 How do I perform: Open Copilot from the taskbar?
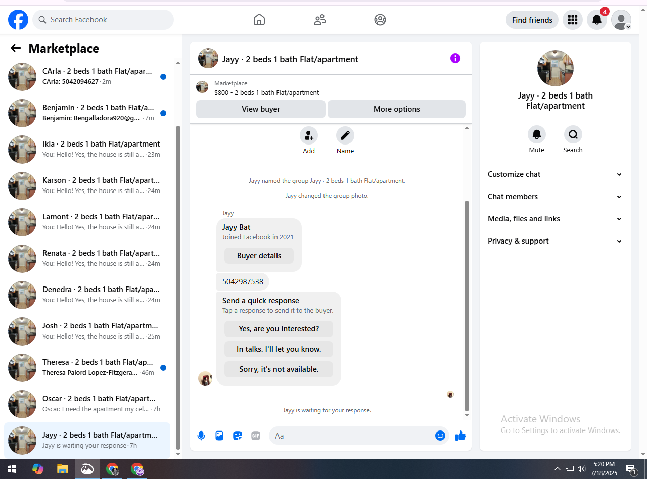click(x=37, y=469)
